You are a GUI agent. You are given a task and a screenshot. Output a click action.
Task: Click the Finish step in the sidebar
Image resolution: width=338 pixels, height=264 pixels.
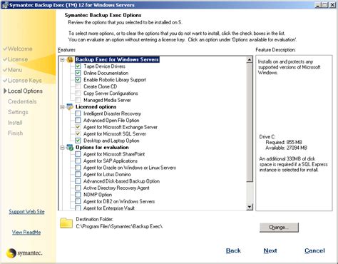click(16, 133)
